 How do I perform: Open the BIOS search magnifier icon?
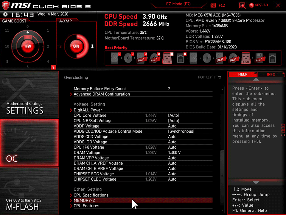click(x=242, y=5)
